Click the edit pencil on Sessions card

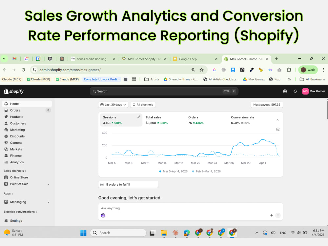(x=138, y=117)
